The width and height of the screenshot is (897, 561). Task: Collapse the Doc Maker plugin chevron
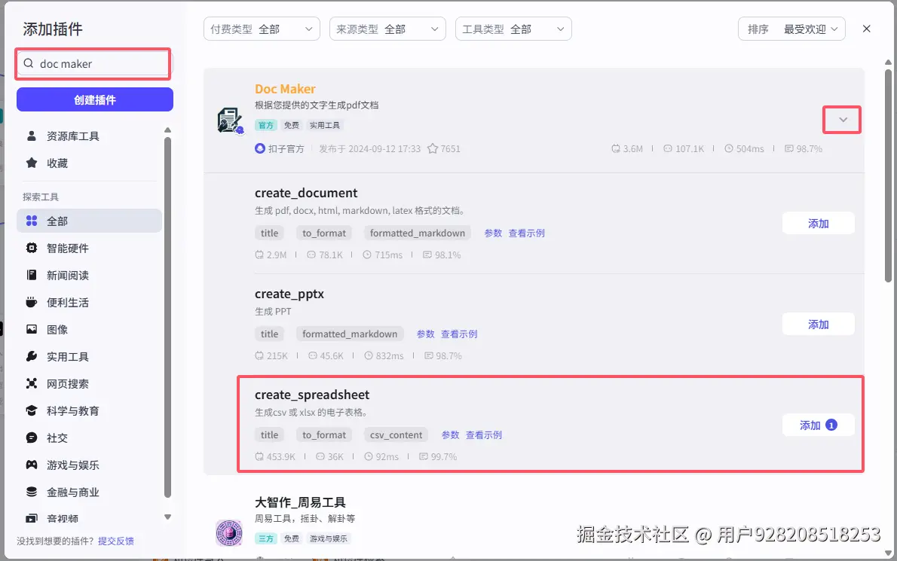click(x=843, y=120)
